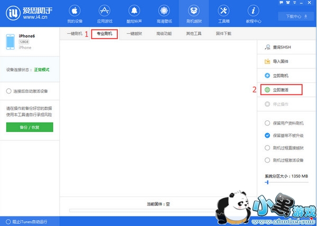This screenshot has width=317, height=226.
Task: Click the 128GB capacity label
Action: click(24, 42)
